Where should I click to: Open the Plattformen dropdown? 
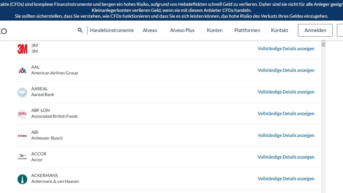247,30
